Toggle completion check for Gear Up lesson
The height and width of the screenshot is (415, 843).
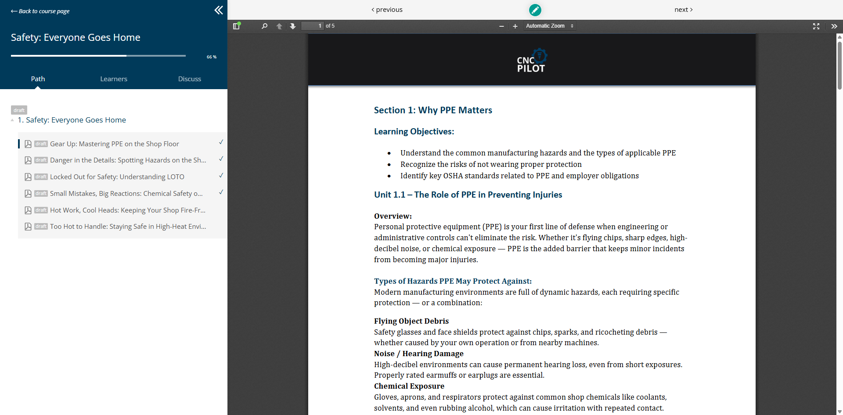221,142
